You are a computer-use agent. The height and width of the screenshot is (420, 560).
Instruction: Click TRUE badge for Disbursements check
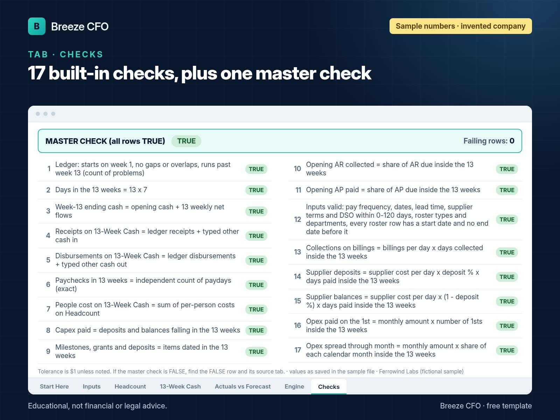click(256, 260)
